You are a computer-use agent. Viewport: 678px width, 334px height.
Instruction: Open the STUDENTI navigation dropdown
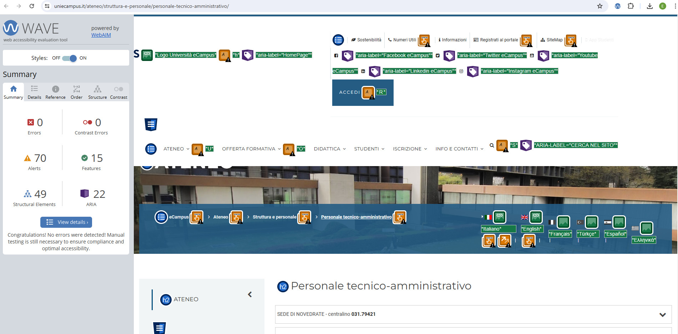[369, 149]
